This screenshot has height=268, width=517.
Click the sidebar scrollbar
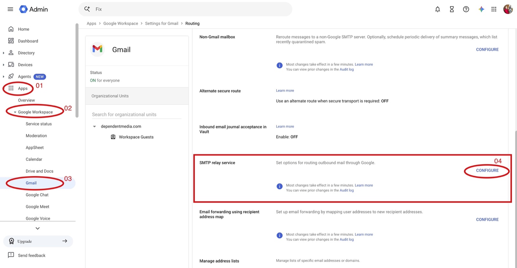tap(77, 70)
